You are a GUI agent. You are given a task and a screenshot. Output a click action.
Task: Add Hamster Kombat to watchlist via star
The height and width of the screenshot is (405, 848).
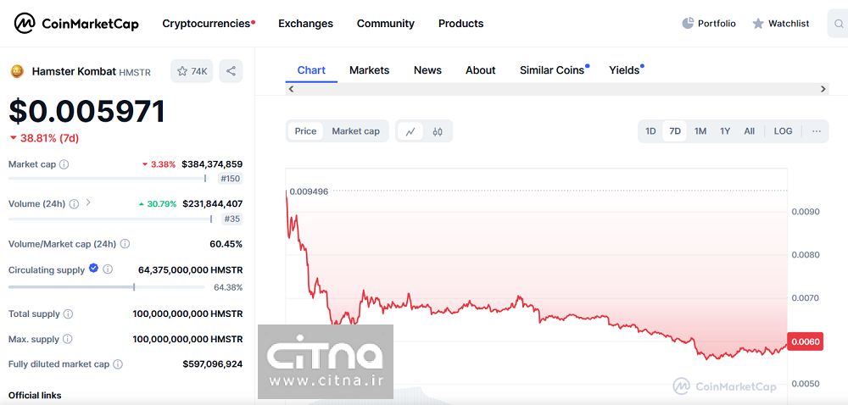click(x=192, y=71)
